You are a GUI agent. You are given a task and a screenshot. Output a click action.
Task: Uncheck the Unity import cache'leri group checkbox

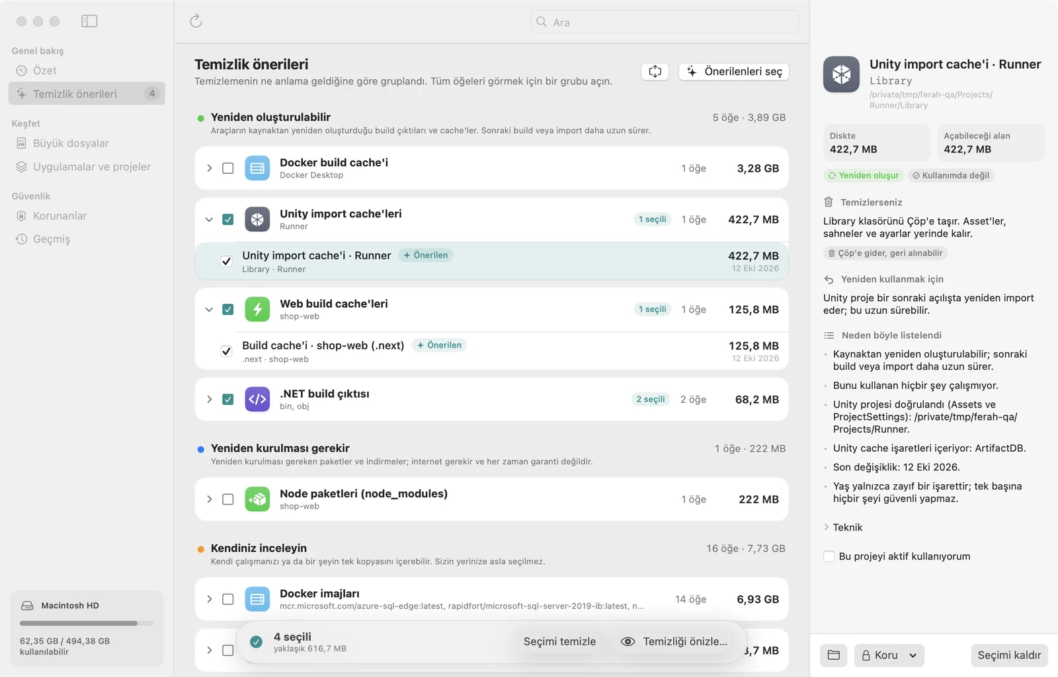pos(228,219)
